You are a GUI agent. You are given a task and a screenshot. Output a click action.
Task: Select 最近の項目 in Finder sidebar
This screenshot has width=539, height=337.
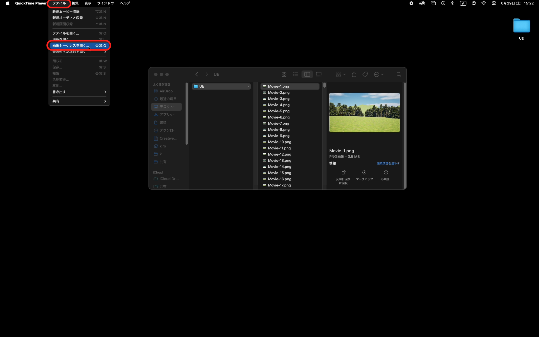click(166, 99)
